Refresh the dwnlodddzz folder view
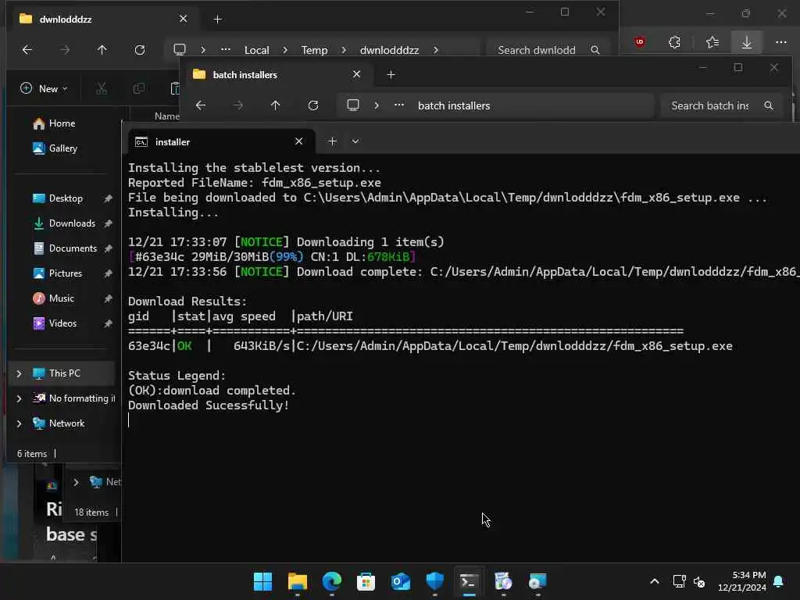Screen dimensions: 800x600 [x=139, y=50]
